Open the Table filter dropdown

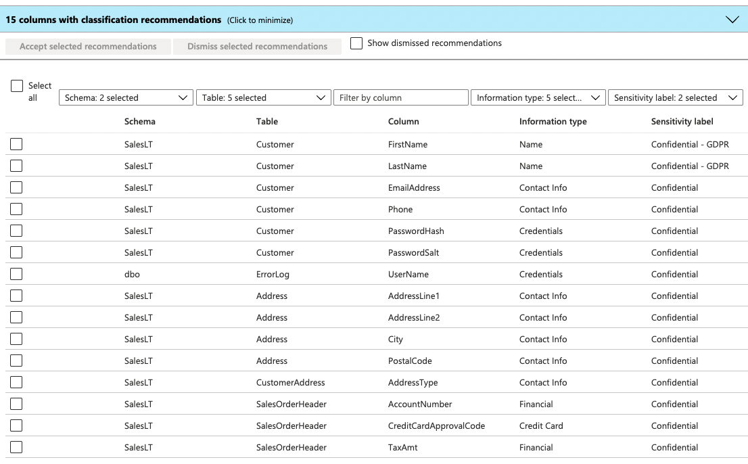[x=262, y=98]
